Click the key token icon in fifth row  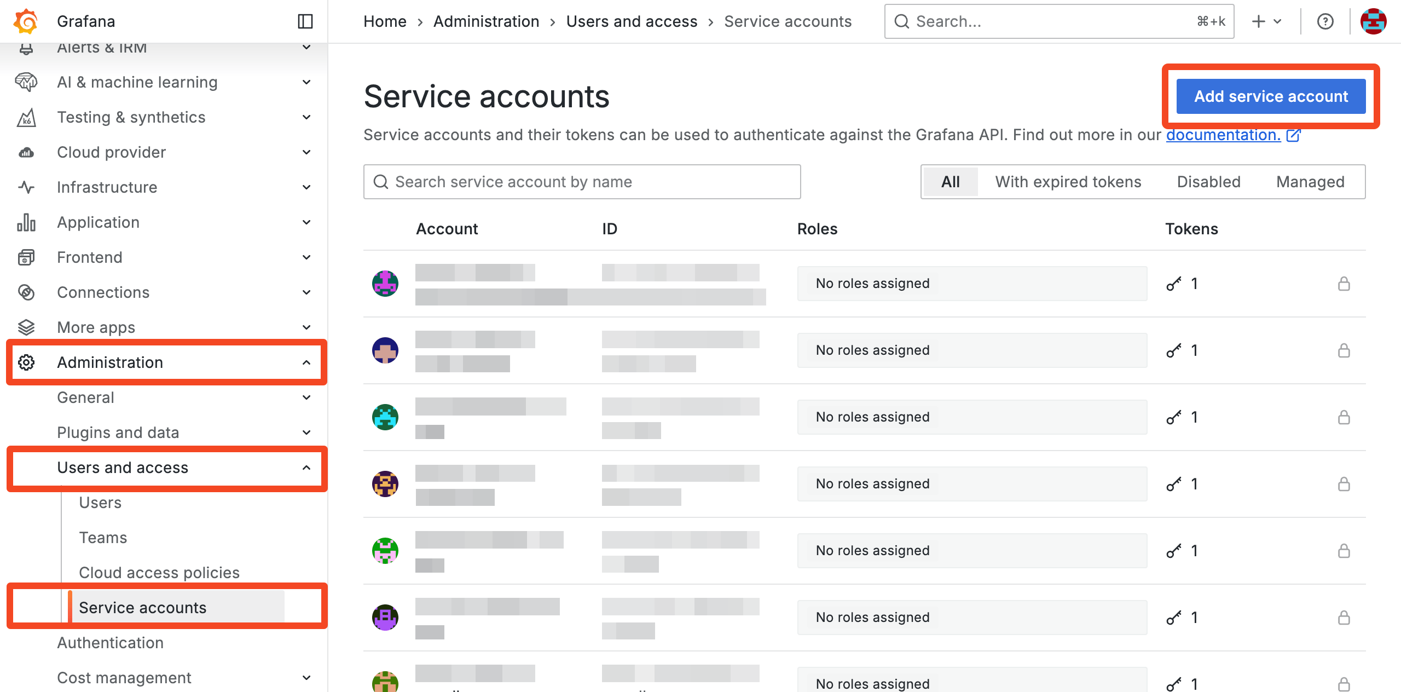point(1173,551)
